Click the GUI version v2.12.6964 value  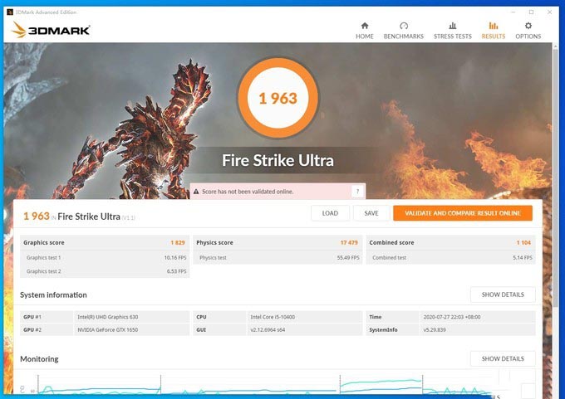[268, 329]
